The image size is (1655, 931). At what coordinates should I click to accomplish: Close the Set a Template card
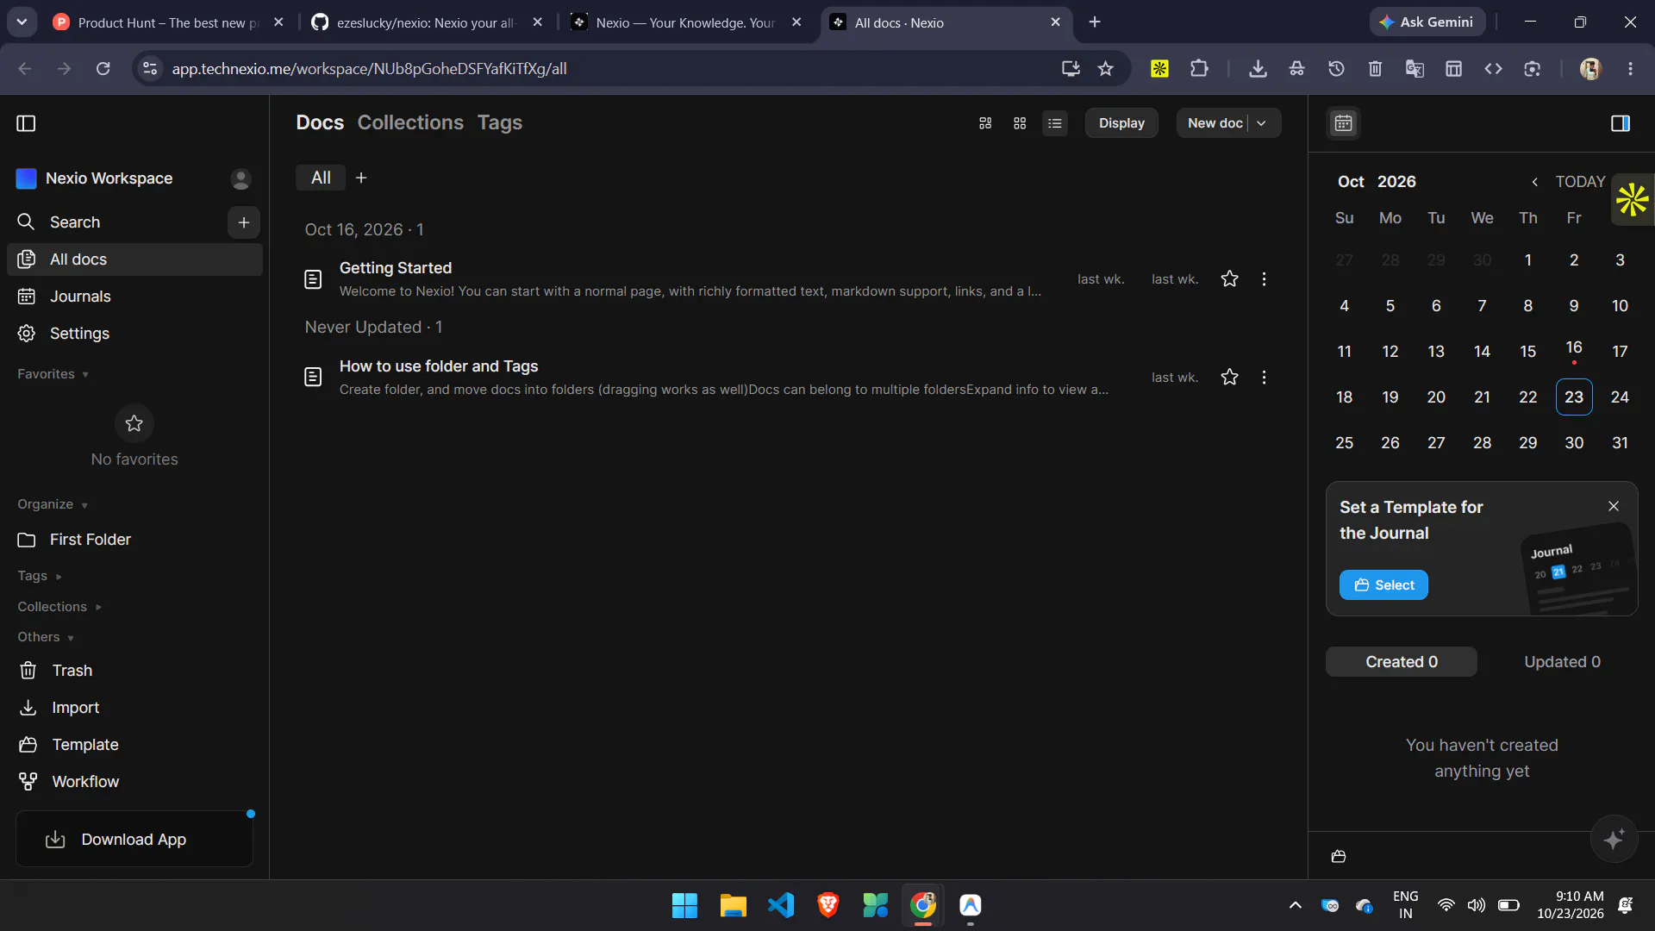(1614, 506)
